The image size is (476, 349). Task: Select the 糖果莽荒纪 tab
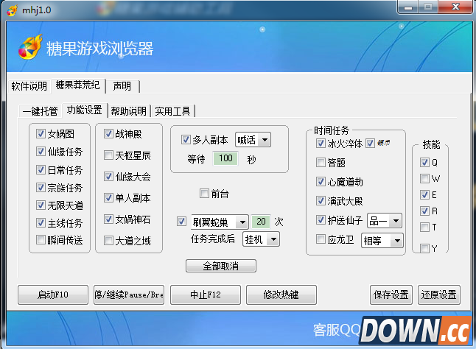[x=77, y=85]
